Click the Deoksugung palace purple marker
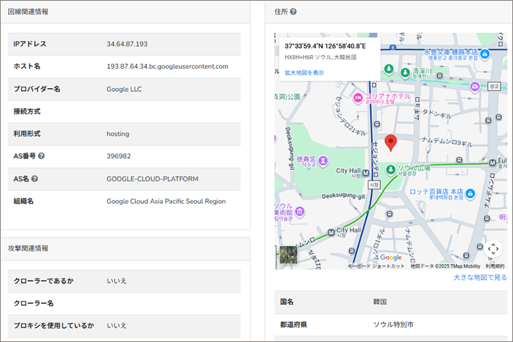 coord(323,159)
